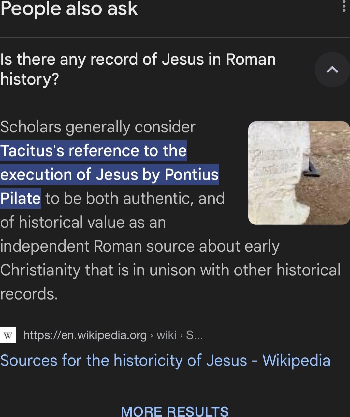Image resolution: width=350 pixels, height=417 pixels.
Task: Click highlighted "execution of Jesus by Pontius" line
Action: click(109, 175)
